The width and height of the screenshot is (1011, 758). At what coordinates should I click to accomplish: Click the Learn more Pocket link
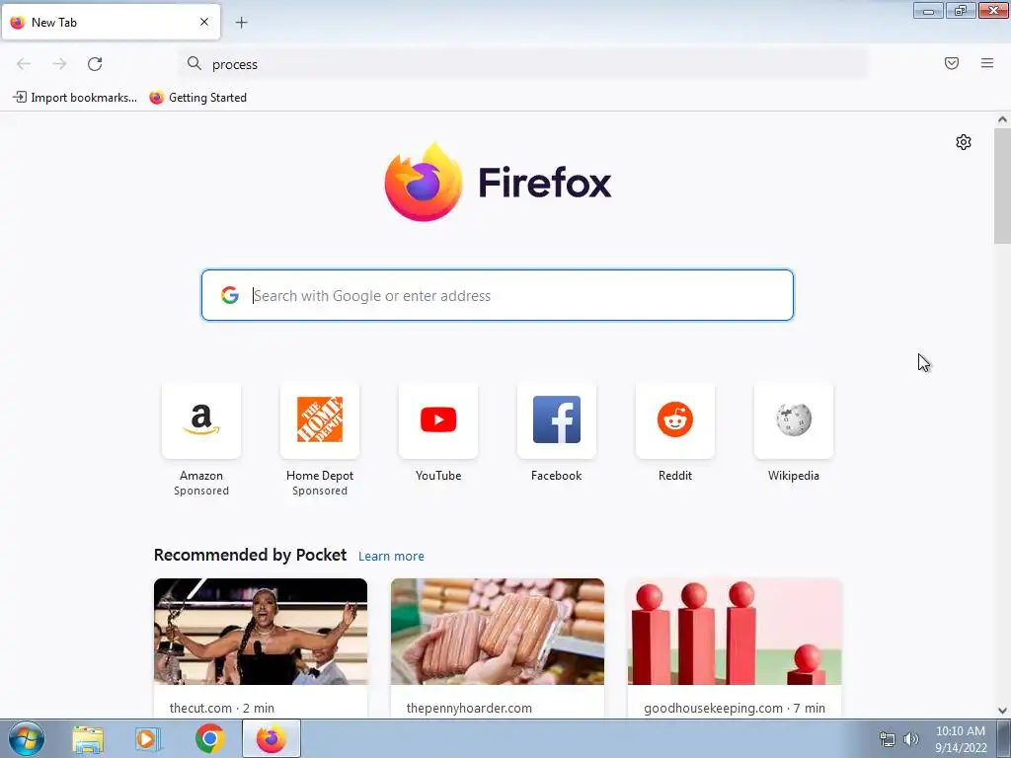[391, 557]
